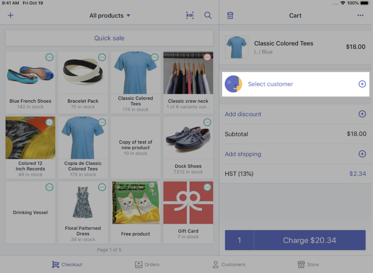373x273 pixels.
Task: Add Dock Shoes to cart
Action: [x=188, y=147]
